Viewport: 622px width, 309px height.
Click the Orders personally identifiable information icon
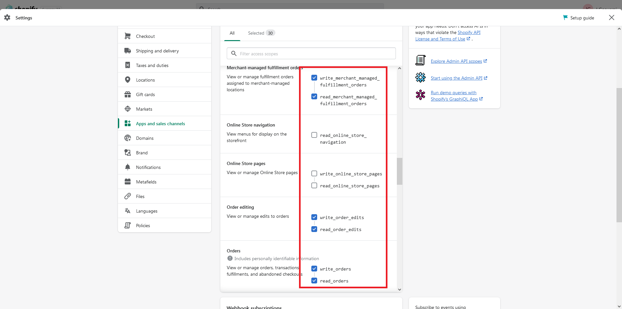[x=230, y=258]
